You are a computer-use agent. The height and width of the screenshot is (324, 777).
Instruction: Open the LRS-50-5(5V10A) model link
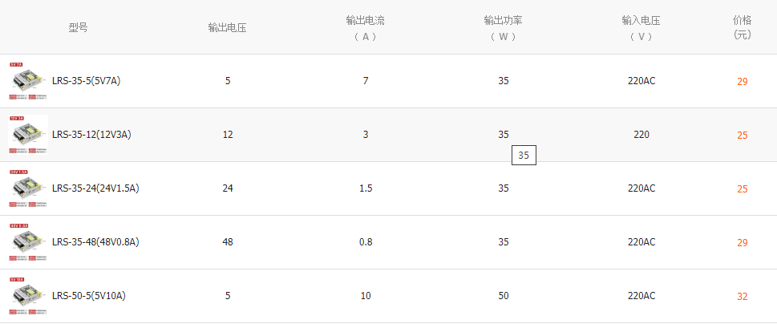89,296
